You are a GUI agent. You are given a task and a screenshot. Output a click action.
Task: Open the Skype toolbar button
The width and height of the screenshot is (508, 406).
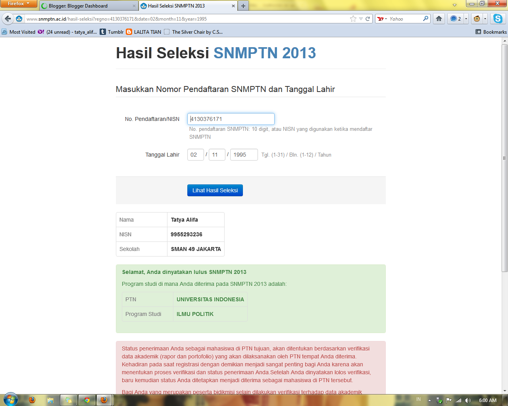498,19
